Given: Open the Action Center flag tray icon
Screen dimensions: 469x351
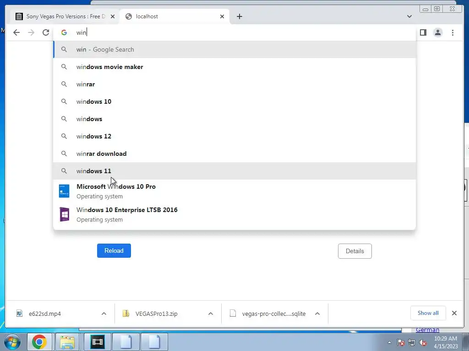Looking at the screenshot, I should [401, 342].
